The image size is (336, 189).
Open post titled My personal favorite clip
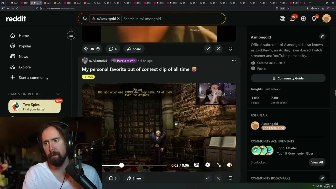[x=139, y=69]
